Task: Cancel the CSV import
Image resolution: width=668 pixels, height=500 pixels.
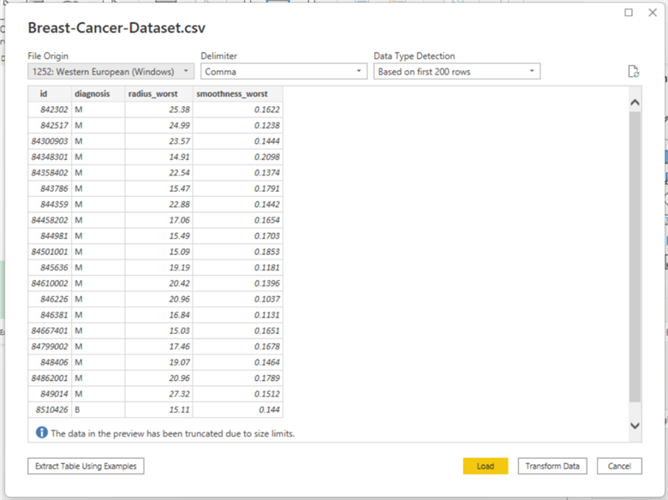Action: pos(619,467)
